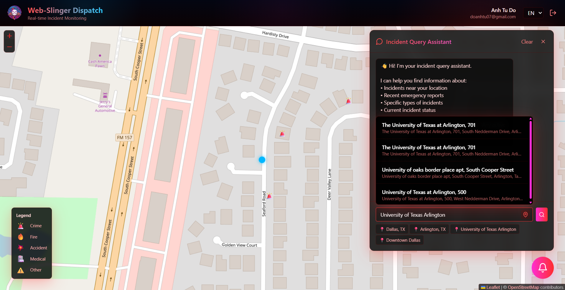Screen dimensions: 565x290
Task: Click the Deer Valley Lane street label
Action: click(330, 185)
